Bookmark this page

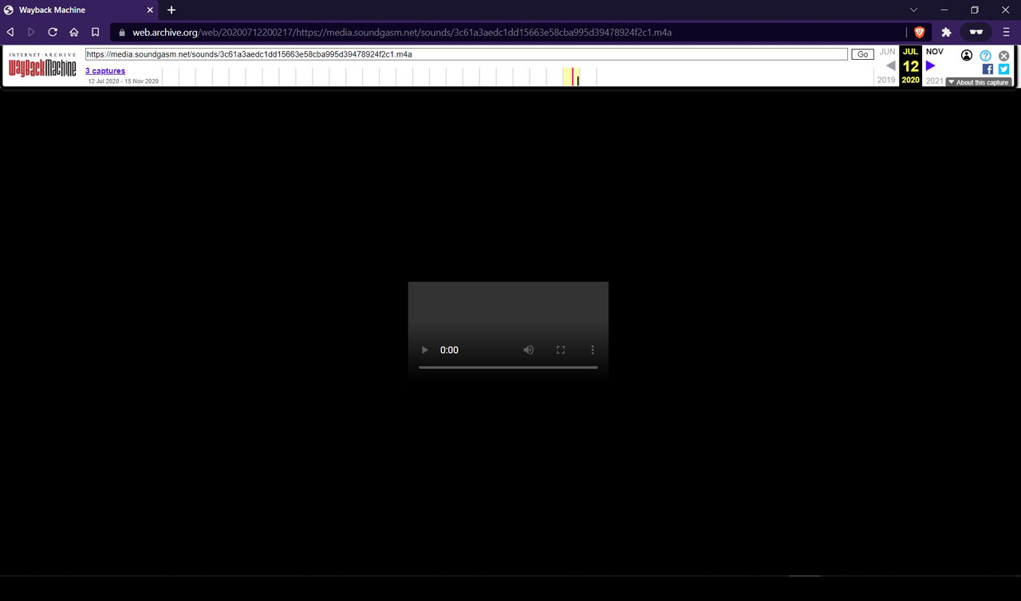[x=95, y=32]
